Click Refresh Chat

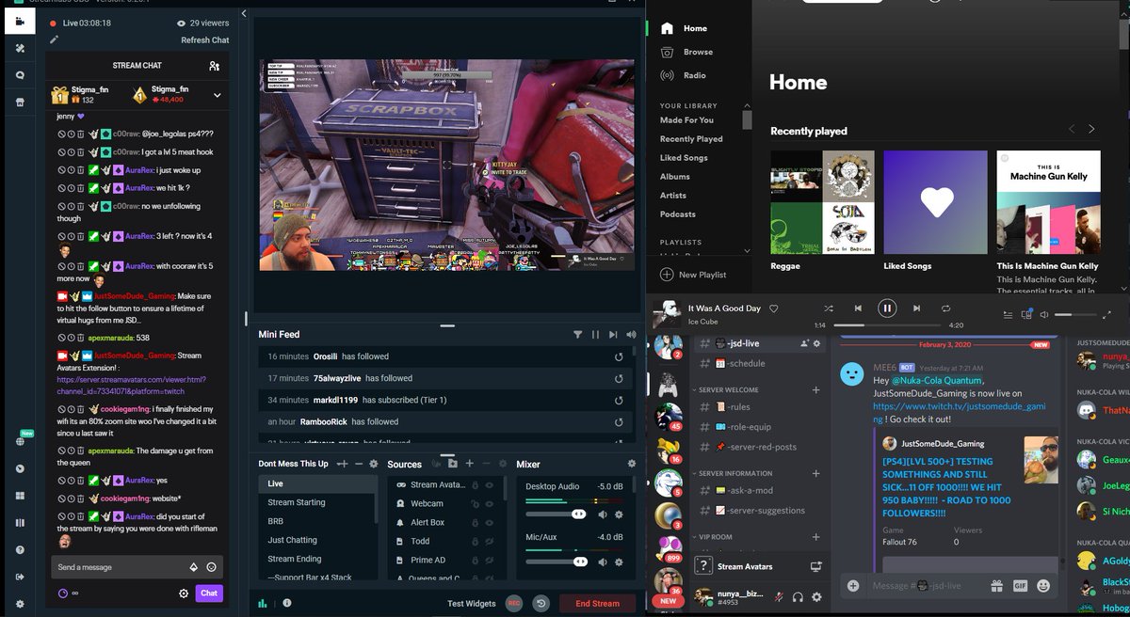coord(205,40)
